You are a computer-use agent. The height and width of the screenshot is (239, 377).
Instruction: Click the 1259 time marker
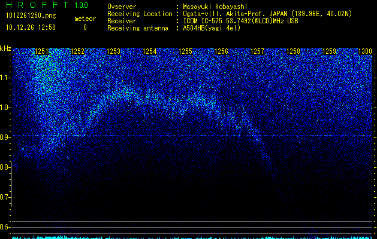[330, 51]
